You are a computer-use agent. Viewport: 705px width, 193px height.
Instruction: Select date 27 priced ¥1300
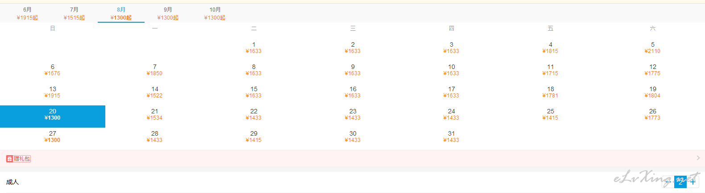coord(53,137)
